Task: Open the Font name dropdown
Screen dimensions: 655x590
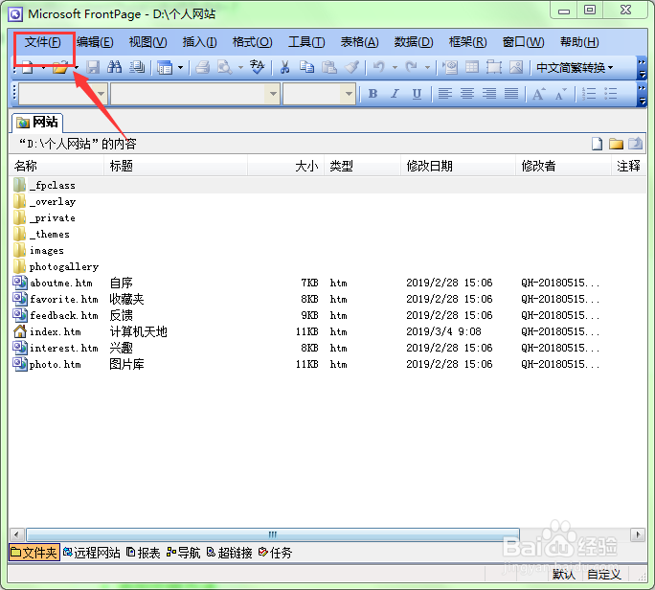Action: (273, 94)
